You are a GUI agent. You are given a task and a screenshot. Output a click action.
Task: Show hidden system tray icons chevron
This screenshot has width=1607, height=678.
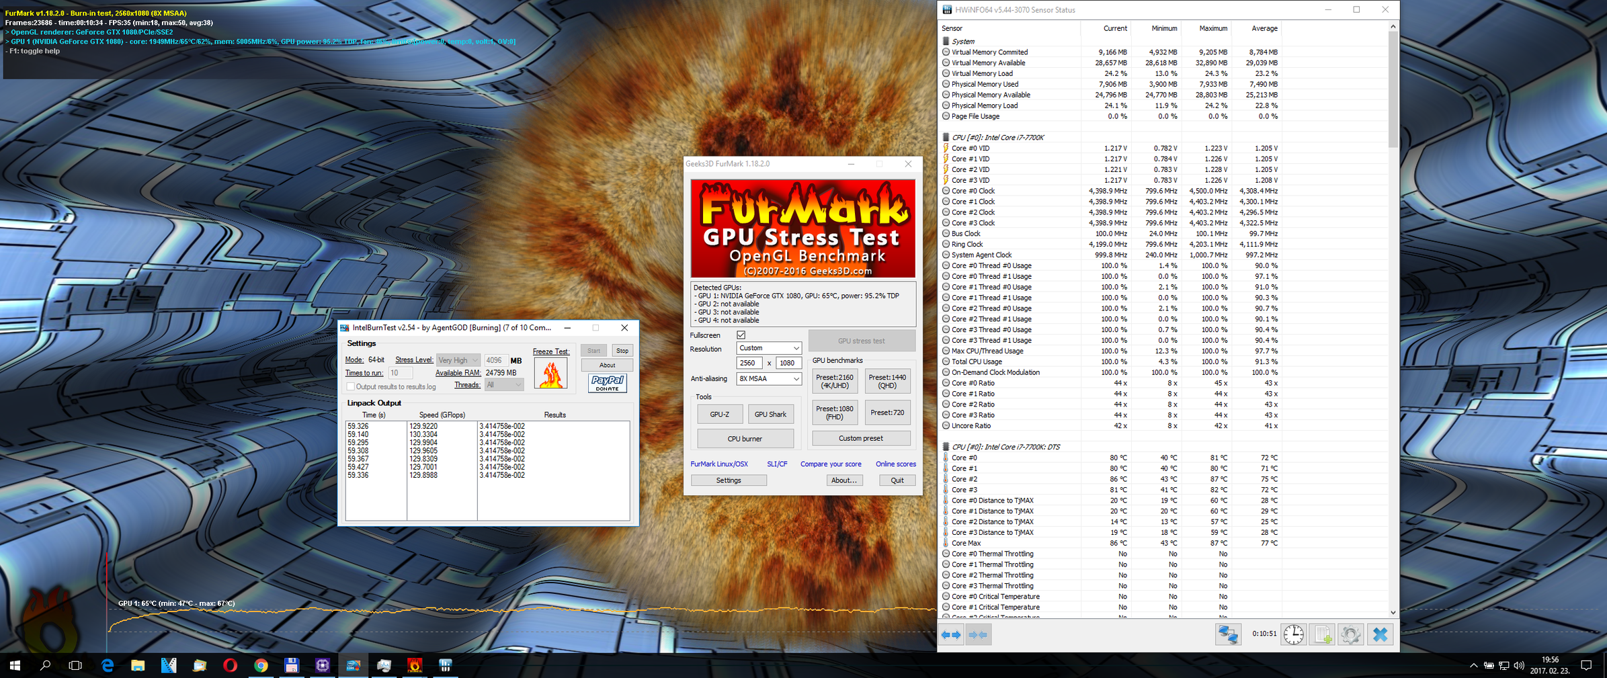point(1473,665)
